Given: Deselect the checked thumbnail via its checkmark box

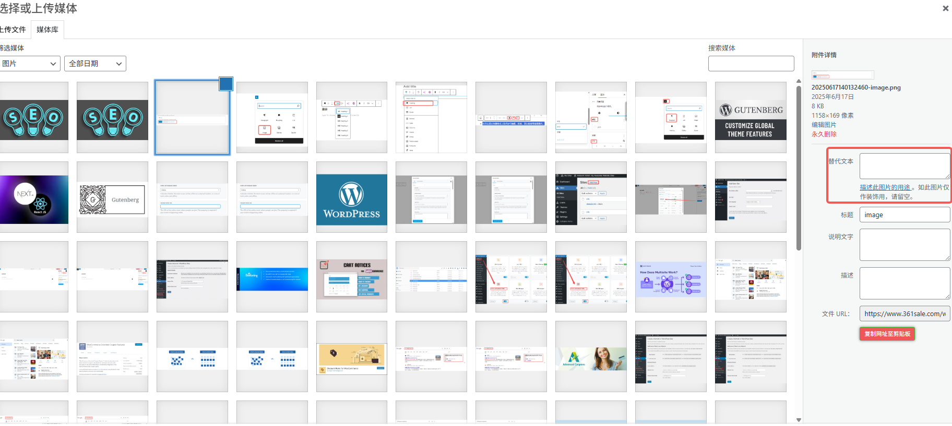Looking at the screenshot, I should (226, 83).
